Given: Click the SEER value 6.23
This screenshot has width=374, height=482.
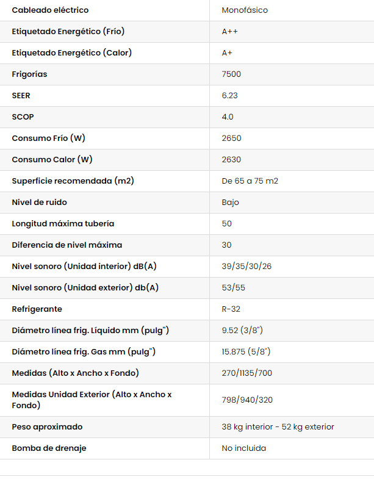Looking at the screenshot, I should tap(230, 96).
